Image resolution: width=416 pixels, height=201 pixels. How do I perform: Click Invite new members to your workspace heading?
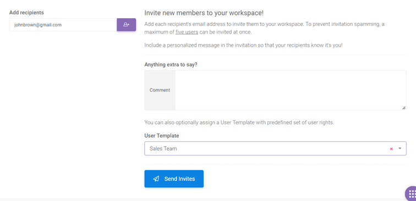click(204, 13)
